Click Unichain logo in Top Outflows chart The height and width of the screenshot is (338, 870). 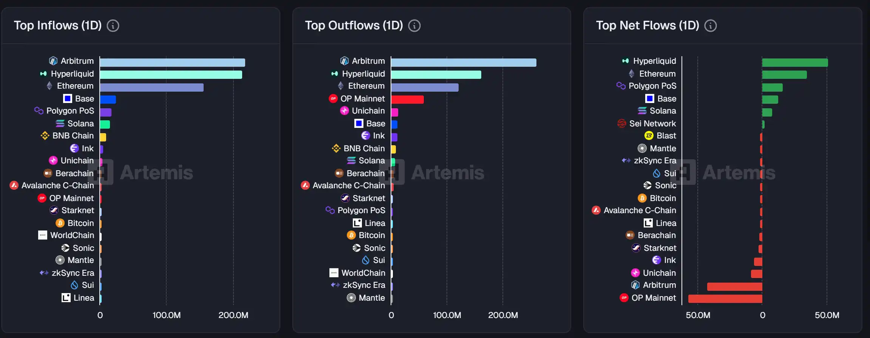click(x=344, y=111)
